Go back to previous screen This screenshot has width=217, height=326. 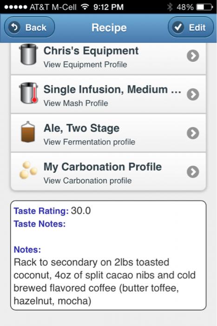coord(29,27)
